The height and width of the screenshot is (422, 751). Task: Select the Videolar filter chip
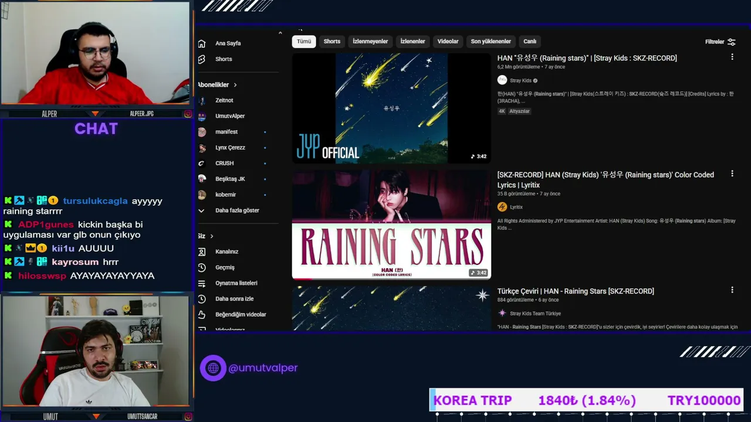(x=448, y=42)
